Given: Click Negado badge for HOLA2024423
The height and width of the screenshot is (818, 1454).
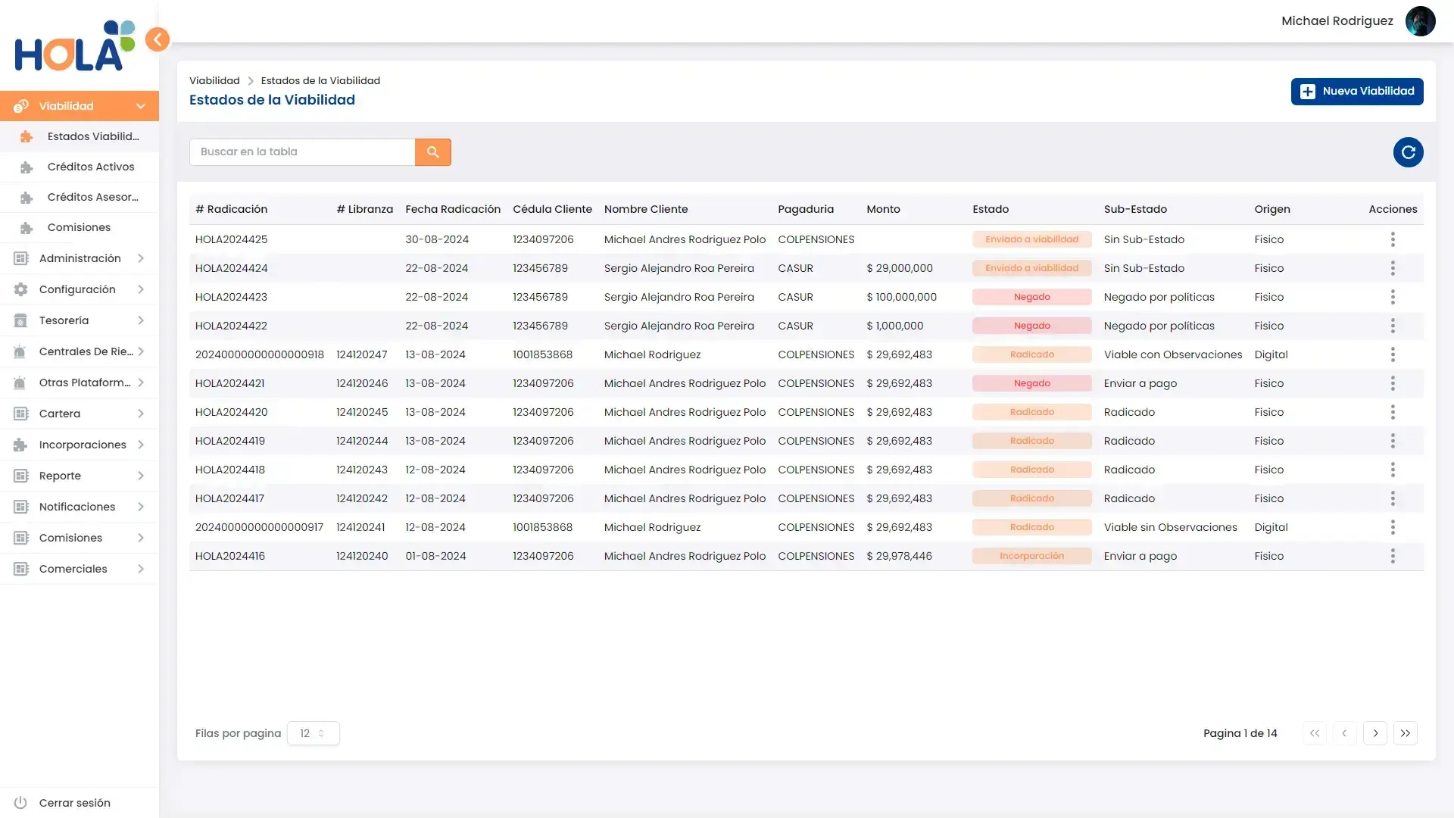Looking at the screenshot, I should 1032,297.
